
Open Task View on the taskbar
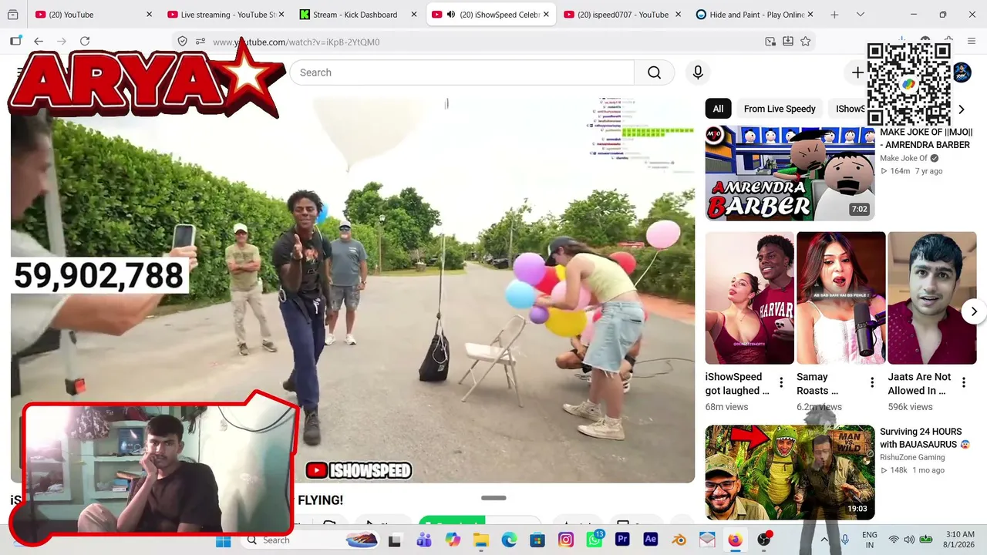[x=395, y=540]
